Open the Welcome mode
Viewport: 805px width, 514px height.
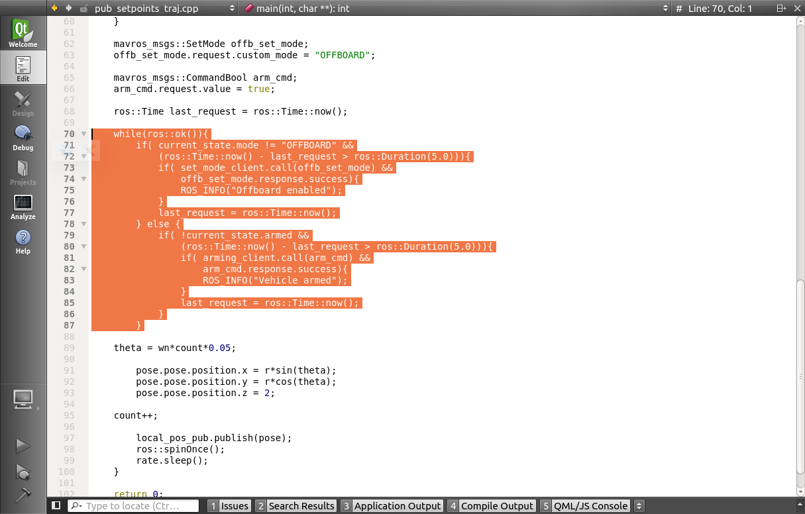pos(23,33)
